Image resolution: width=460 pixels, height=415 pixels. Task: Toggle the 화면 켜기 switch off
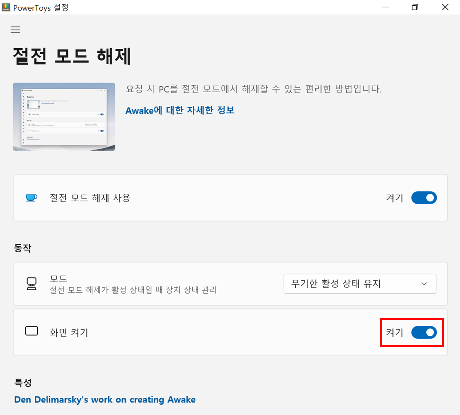(424, 332)
